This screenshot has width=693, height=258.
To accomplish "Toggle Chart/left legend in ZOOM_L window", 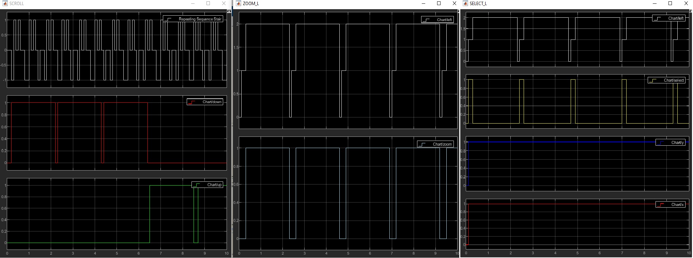I will pos(437,20).
